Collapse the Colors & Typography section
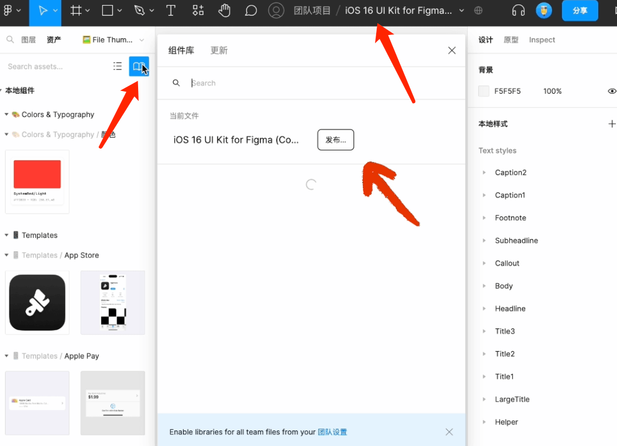 coord(7,115)
